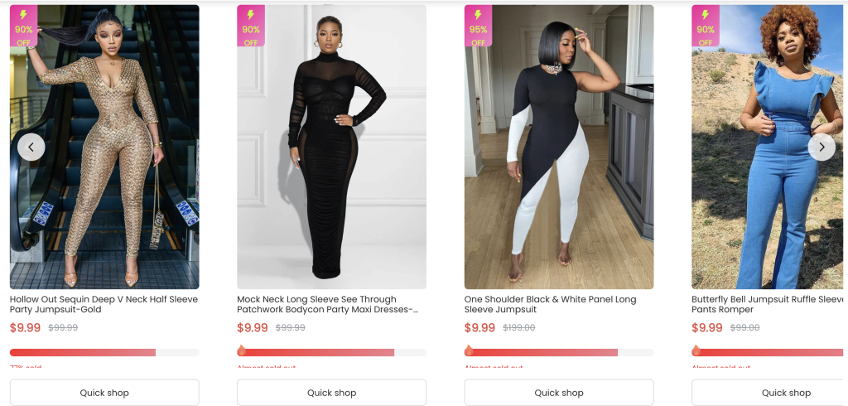Click the 90% OFF badge on denim jumpsuit

(706, 27)
